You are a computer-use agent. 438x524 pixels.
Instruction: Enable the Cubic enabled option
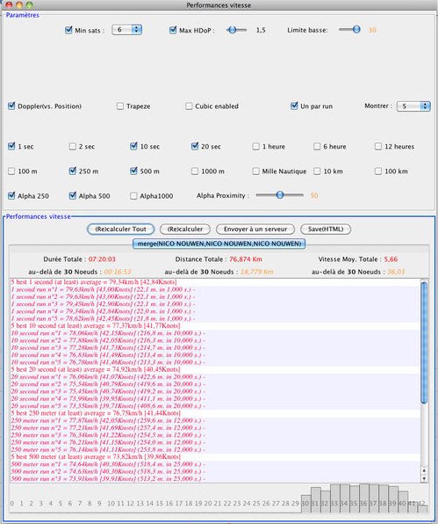[x=189, y=106]
